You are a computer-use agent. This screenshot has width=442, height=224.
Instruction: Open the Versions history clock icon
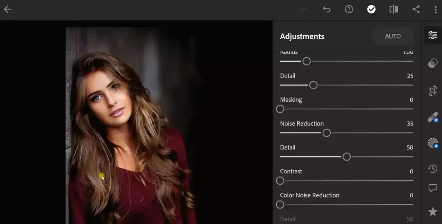[433, 169]
